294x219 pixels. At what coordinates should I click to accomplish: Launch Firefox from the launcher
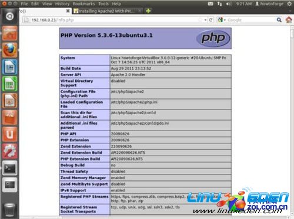(9, 50)
